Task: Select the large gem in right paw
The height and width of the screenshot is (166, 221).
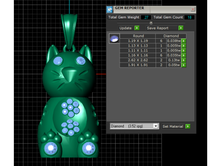Action: point(89,148)
